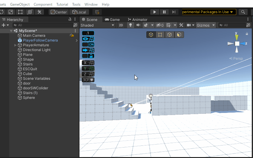Screen dimensions: 253x158
Task: Click the Pause button in toolbar
Action: pyautogui.click(x=164, y=12)
